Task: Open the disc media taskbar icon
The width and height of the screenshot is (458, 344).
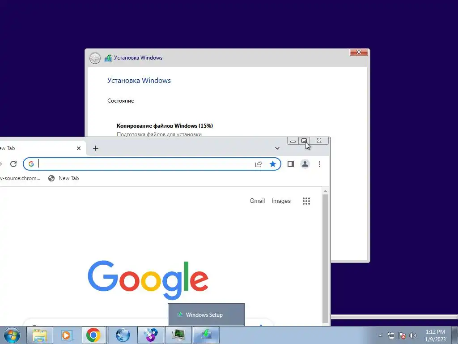Action: (150, 335)
